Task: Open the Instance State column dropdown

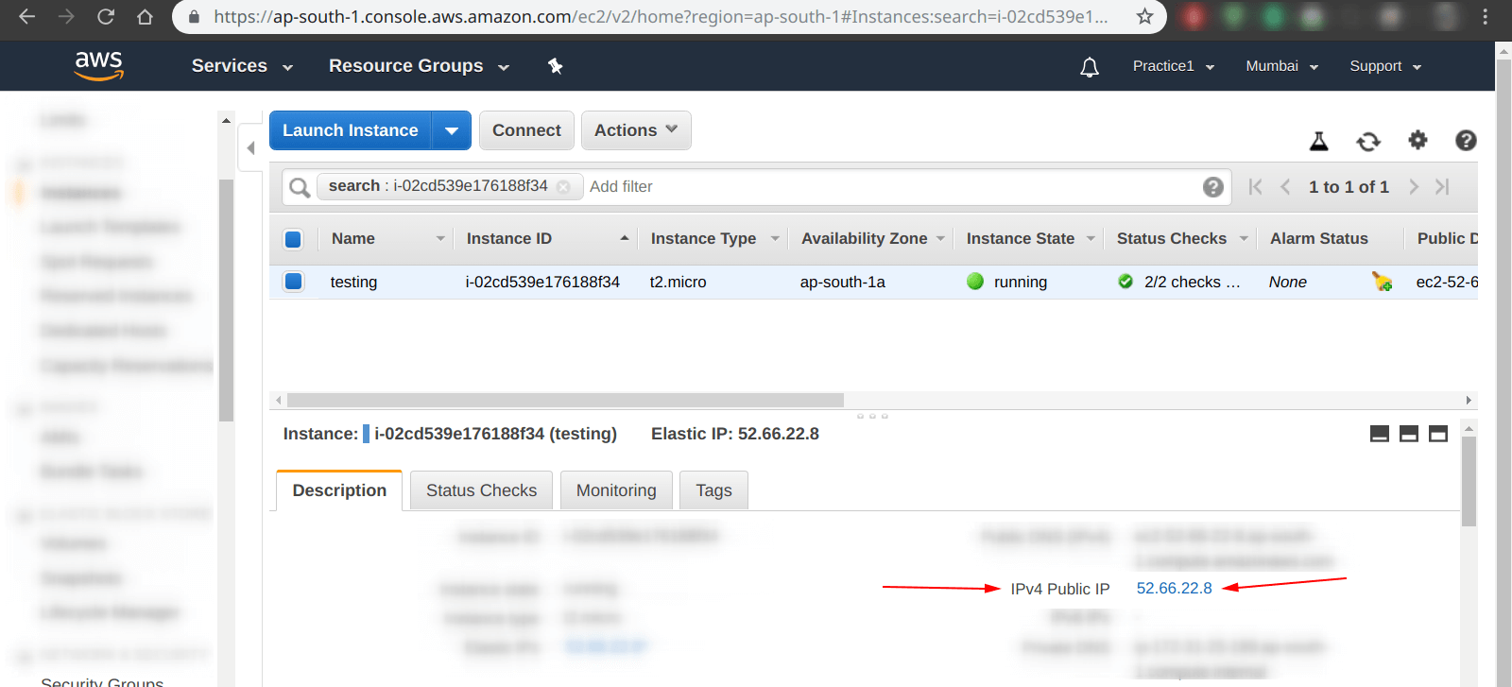Action: click(x=1091, y=239)
